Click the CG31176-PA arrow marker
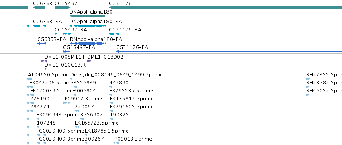Screen dimensions: 342x145 click(118, 51)
